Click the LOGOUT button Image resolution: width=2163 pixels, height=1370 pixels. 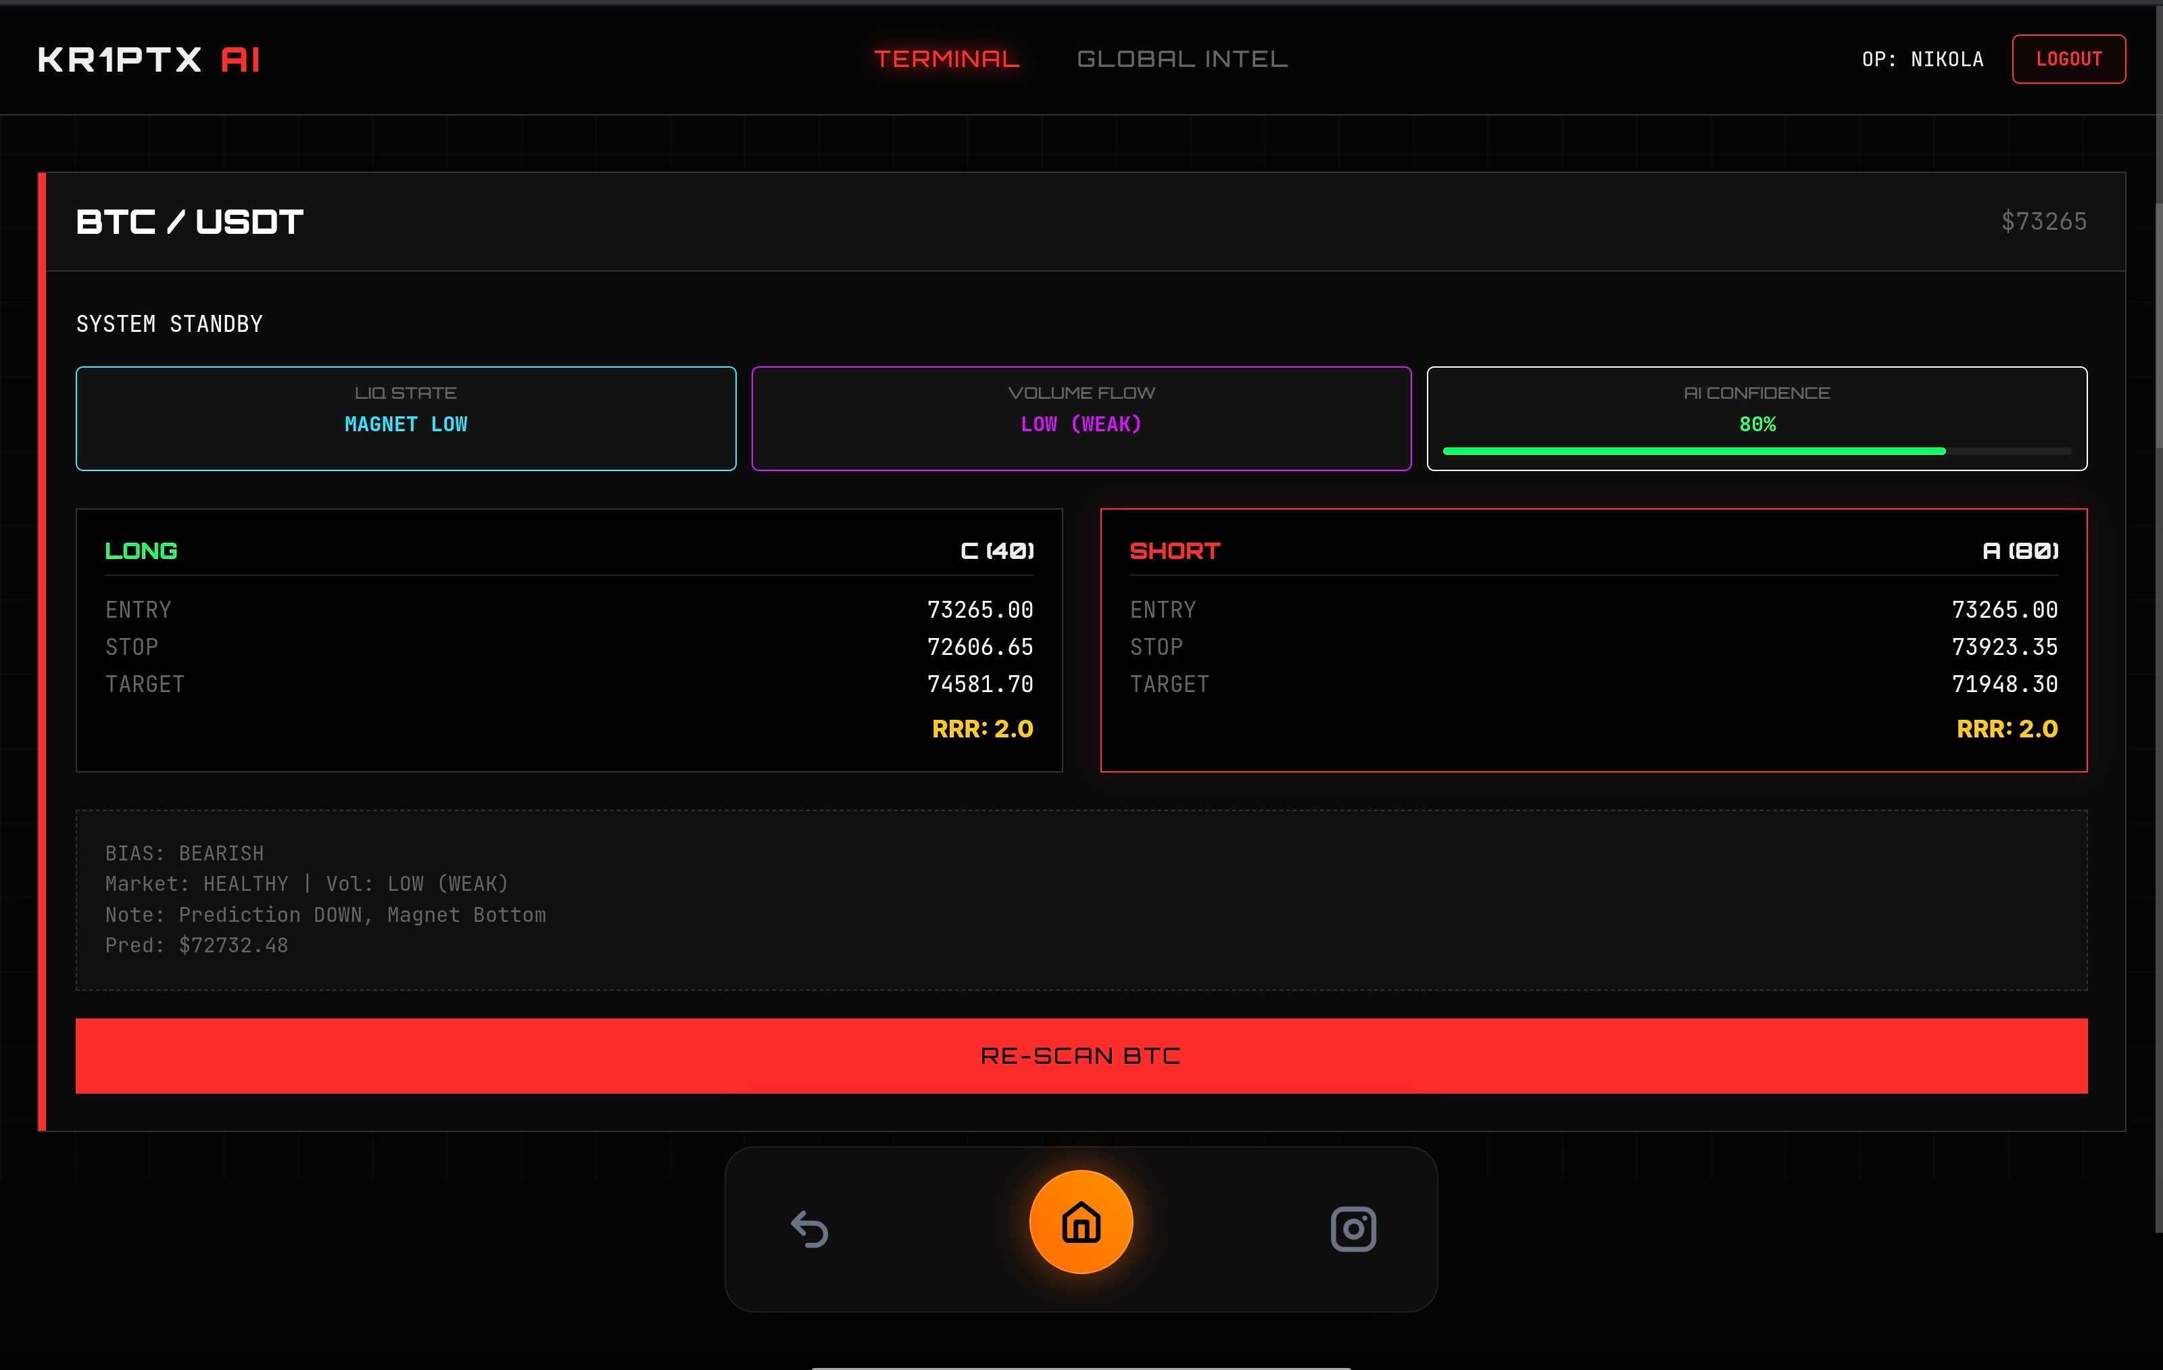point(2068,59)
